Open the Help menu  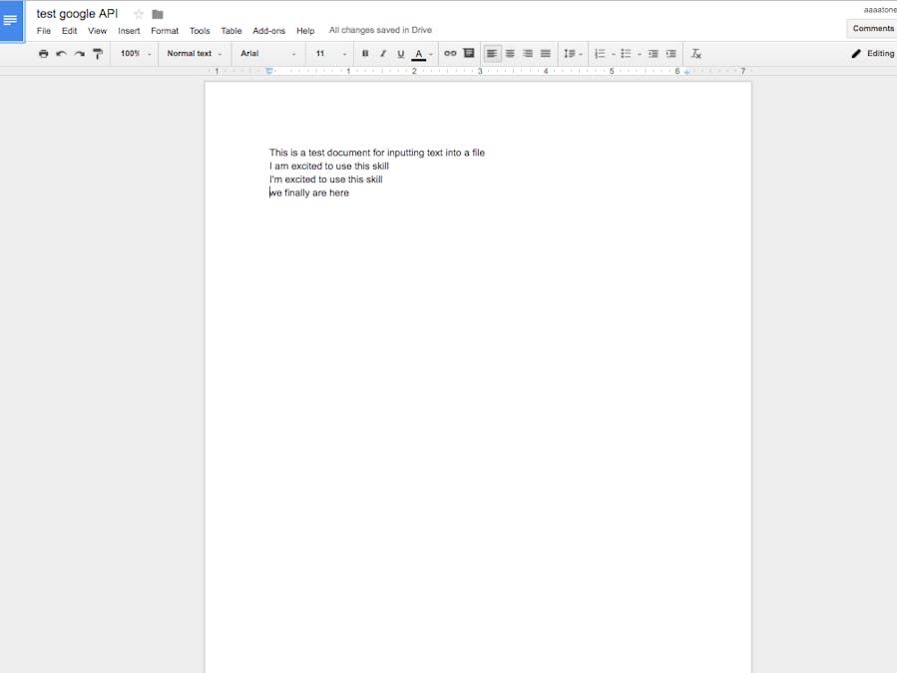coord(305,31)
